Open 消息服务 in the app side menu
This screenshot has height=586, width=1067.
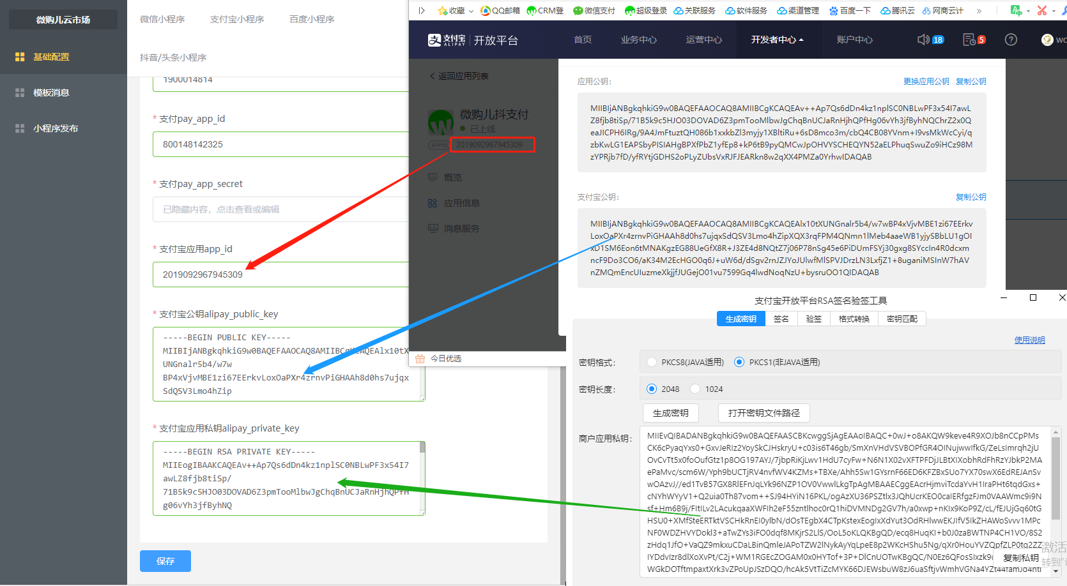click(454, 229)
